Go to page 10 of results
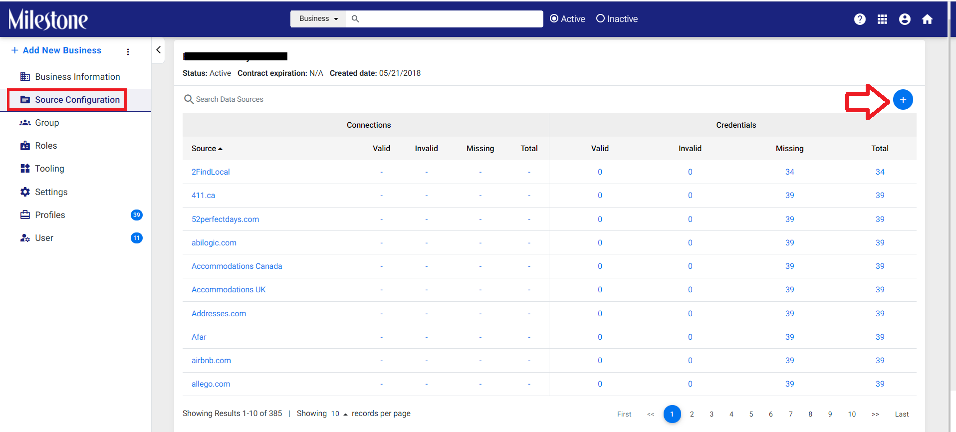This screenshot has width=956, height=432. (x=852, y=414)
